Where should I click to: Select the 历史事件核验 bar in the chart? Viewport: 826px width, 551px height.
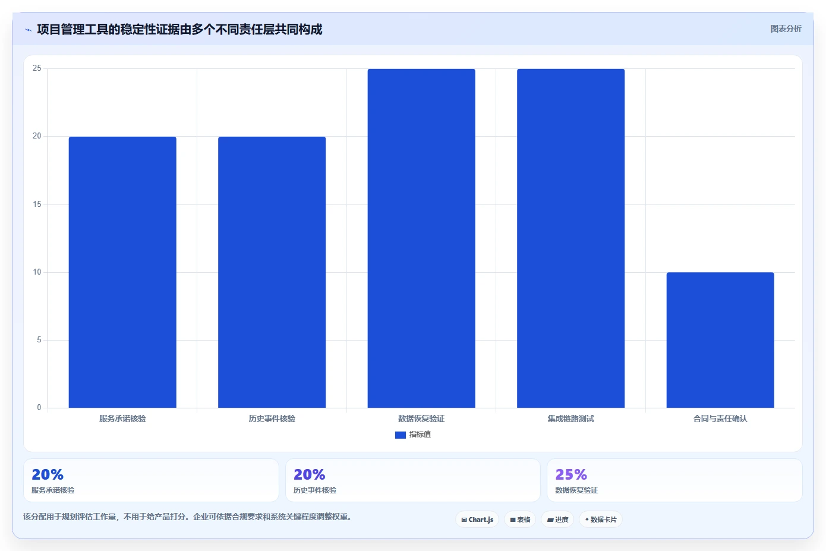click(x=272, y=272)
